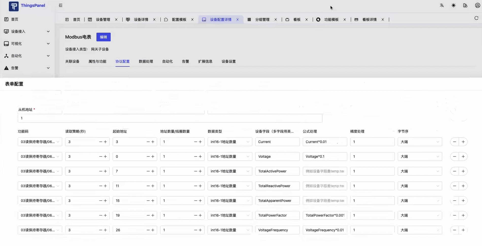Screen dimensions: 482x246
Task: Toggle dark/light theme sun icon
Action: tap(453, 5)
